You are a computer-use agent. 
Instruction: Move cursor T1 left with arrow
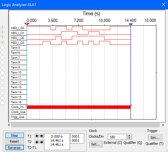coord(37,136)
